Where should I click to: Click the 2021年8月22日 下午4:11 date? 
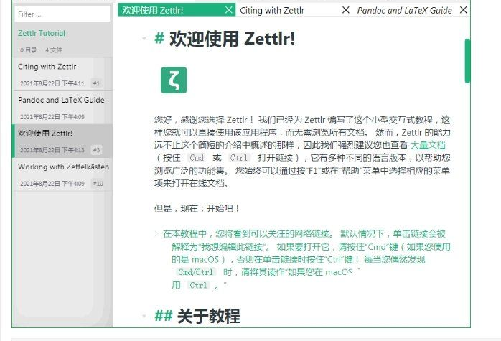point(52,83)
